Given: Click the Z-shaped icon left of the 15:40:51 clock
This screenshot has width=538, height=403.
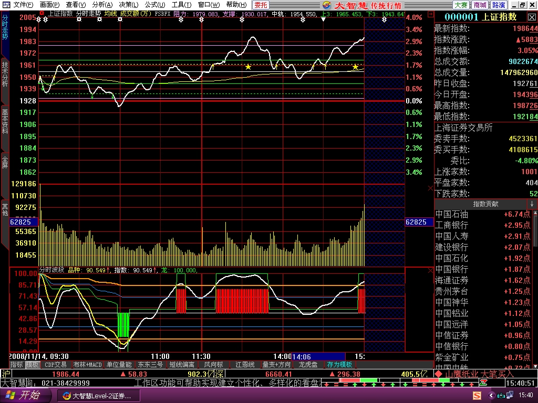Looking at the screenshot, I should tap(483, 383).
